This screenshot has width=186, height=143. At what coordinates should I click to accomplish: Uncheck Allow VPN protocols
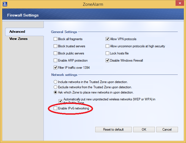pyautogui.click(x=107, y=39)
